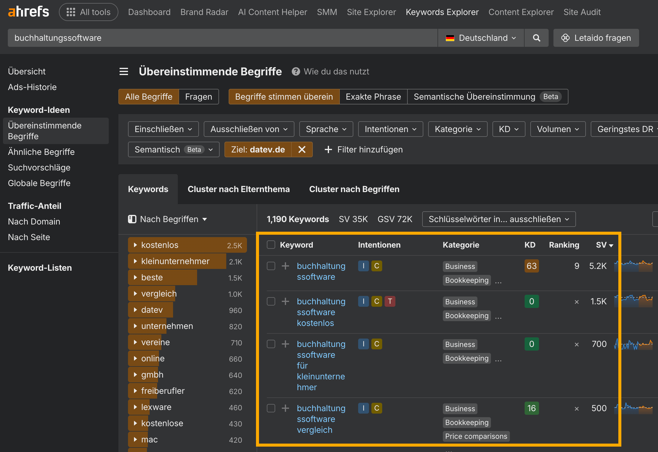Switch to Cluster nach Begriffen tab
This screenshot has width=658, height=452.
[354, 189]
